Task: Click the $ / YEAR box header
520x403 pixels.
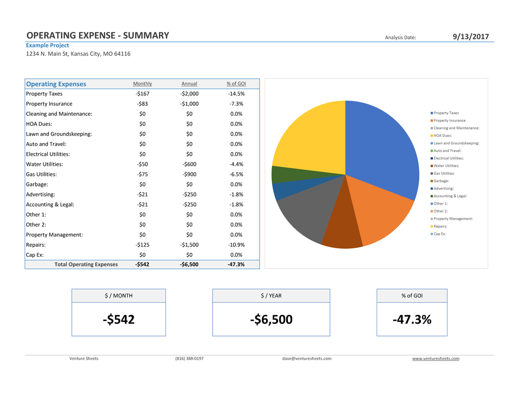Action: (x=271, y=296)
